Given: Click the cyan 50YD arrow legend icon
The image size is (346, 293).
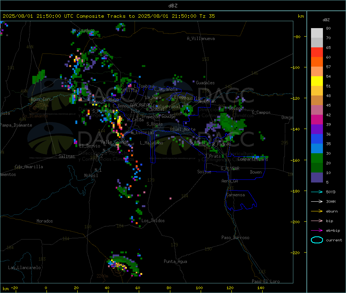Looking at the screenshot, I should (317, 192).
